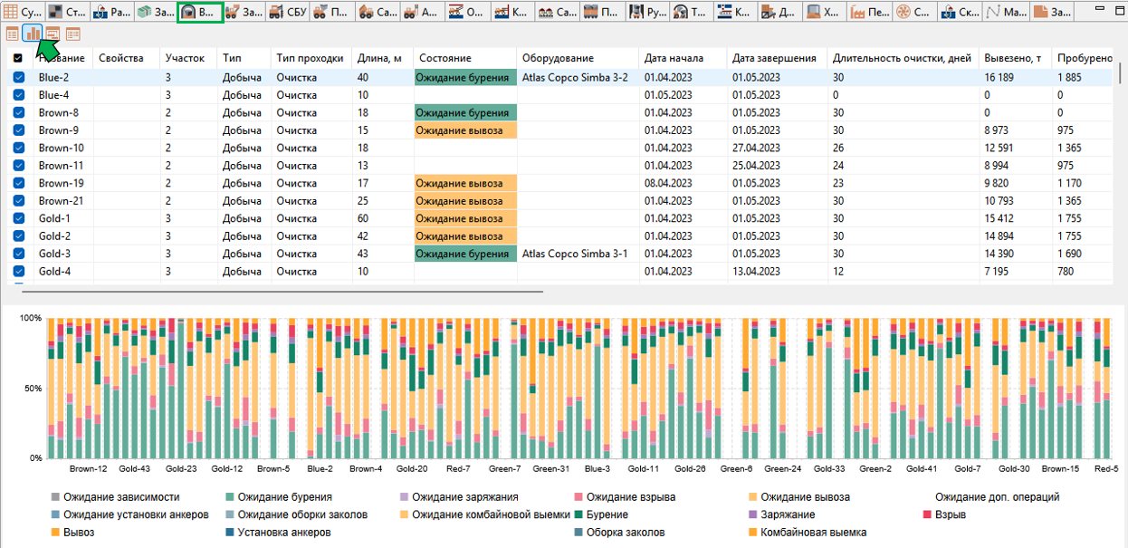1128x548 pixels.
Task: Open the fan icon tab "С..."
Action: pos(913,13)
